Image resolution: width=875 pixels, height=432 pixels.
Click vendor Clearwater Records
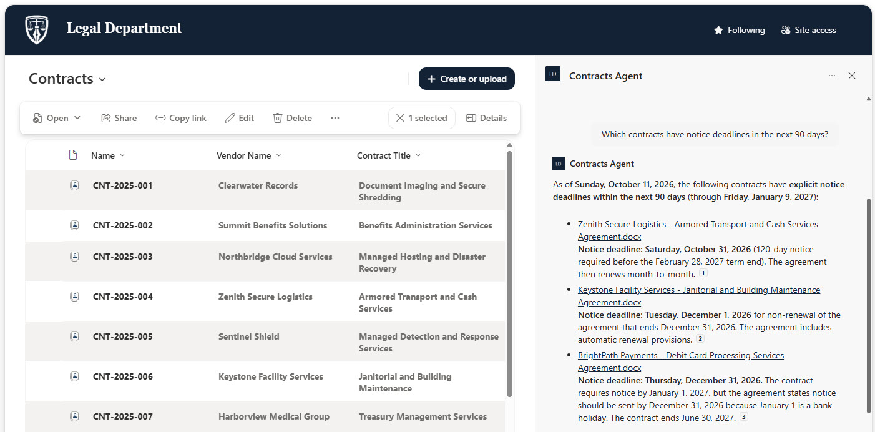click(258, 185)
